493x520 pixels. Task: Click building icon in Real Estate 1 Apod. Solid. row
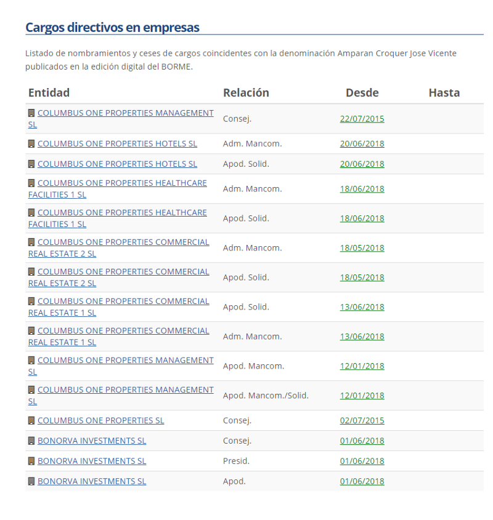pyautogui.click(x=31, y=301)
